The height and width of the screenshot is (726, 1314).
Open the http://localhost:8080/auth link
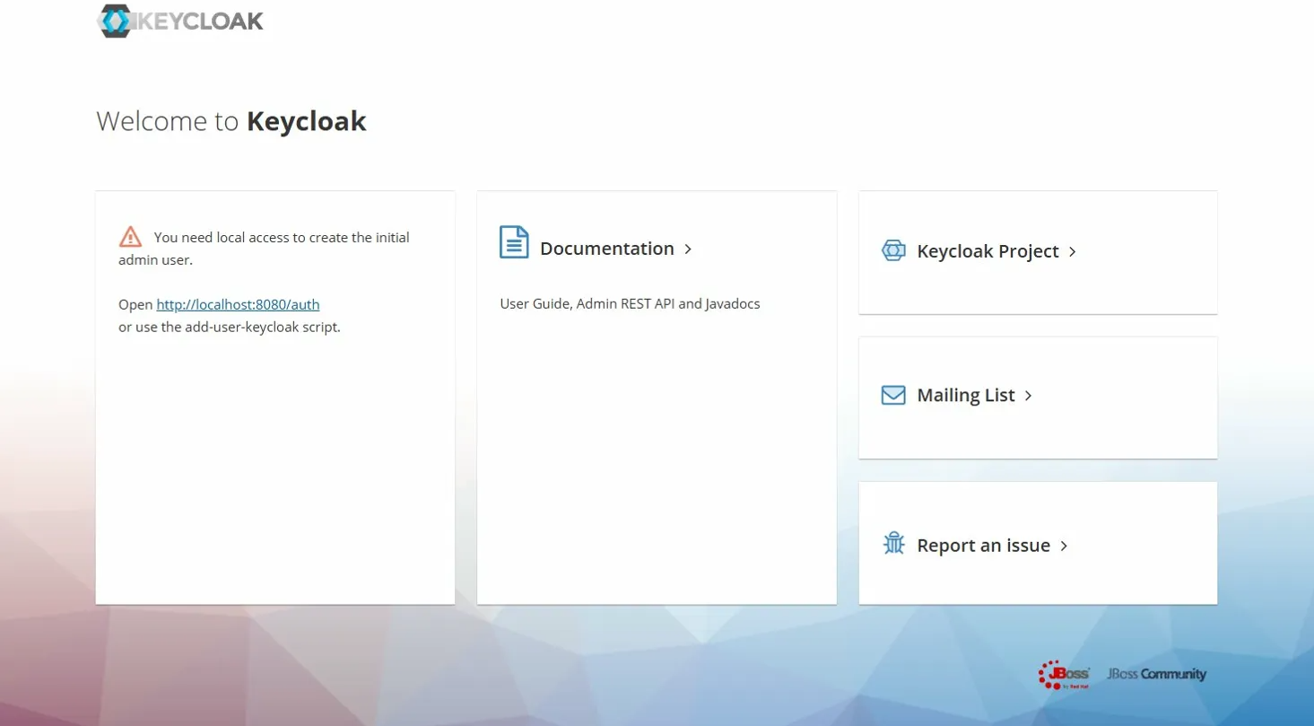point(238,304)
